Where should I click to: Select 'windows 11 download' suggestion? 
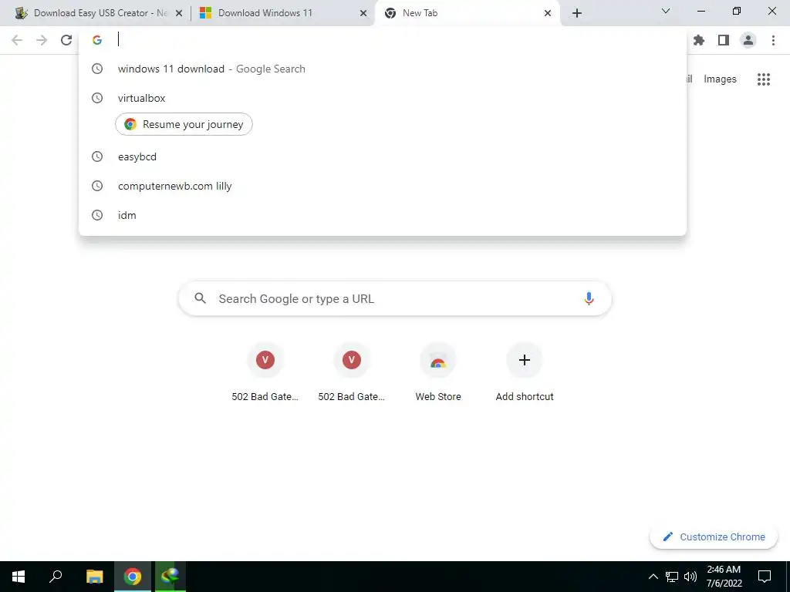(383, 69)
